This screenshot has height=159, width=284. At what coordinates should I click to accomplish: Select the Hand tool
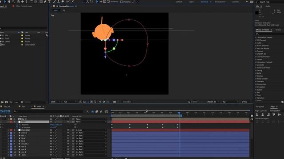9,2
